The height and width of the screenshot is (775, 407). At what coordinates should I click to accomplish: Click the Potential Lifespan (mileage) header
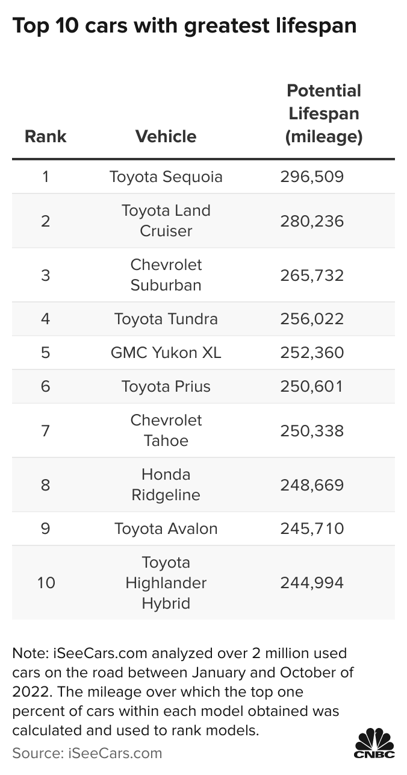(x=324, y=114)
